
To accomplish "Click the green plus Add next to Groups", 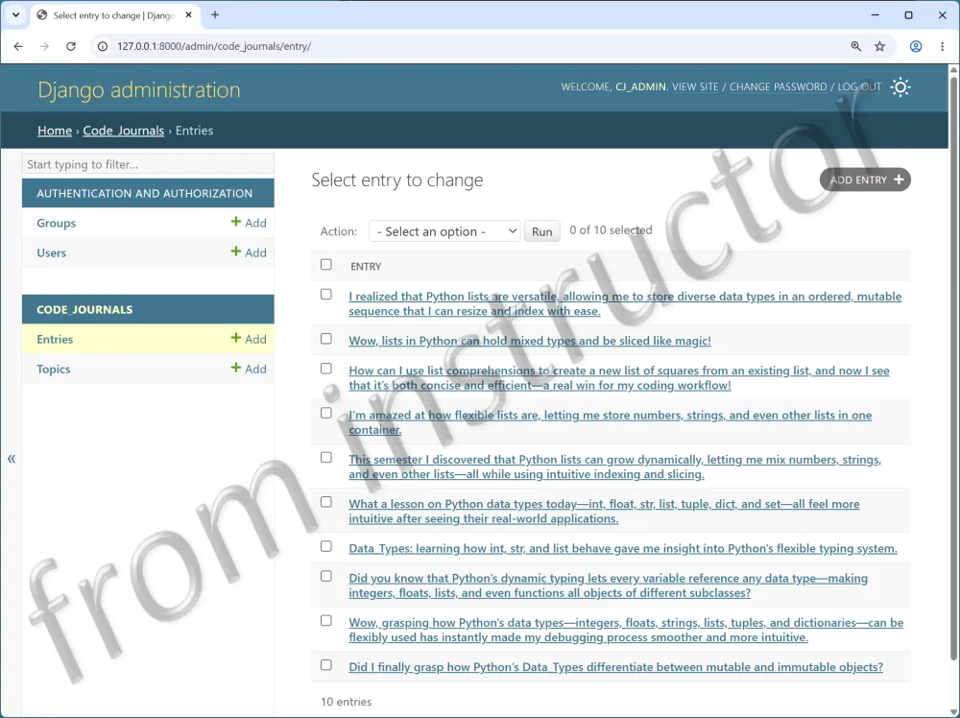I will click(249, 223).
